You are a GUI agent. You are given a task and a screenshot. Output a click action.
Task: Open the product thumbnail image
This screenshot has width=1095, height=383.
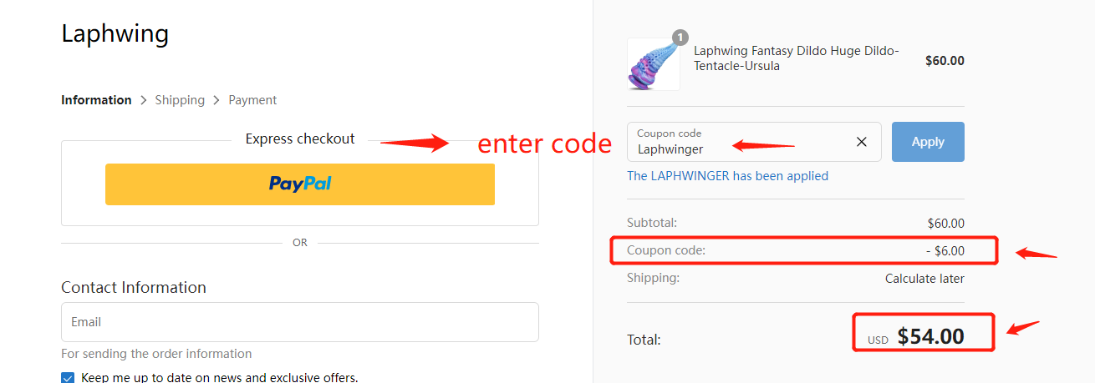(x=653, y=63)
